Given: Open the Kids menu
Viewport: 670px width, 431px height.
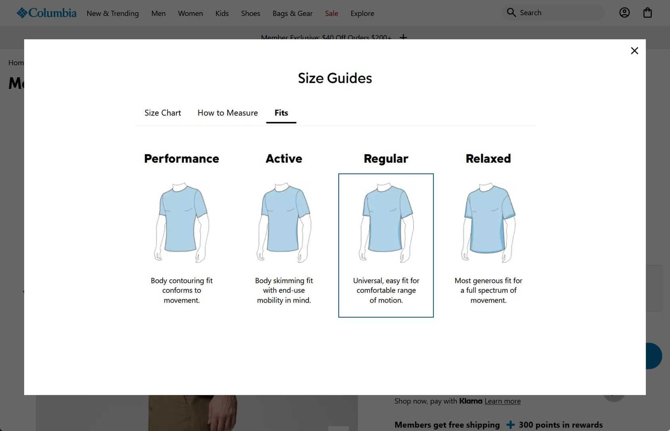Looking at the screenshot, I should coord(222,13).
